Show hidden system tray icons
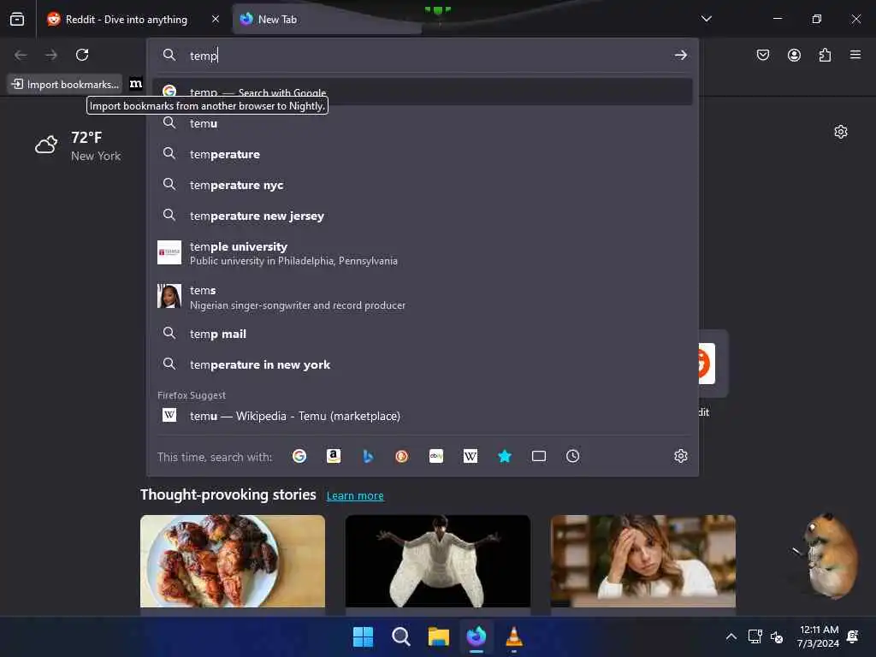The height and width of the screenshot is (657, 876). coord(731,636)
